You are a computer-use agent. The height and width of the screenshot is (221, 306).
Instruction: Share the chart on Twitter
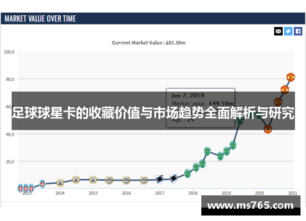click(288, 31)
